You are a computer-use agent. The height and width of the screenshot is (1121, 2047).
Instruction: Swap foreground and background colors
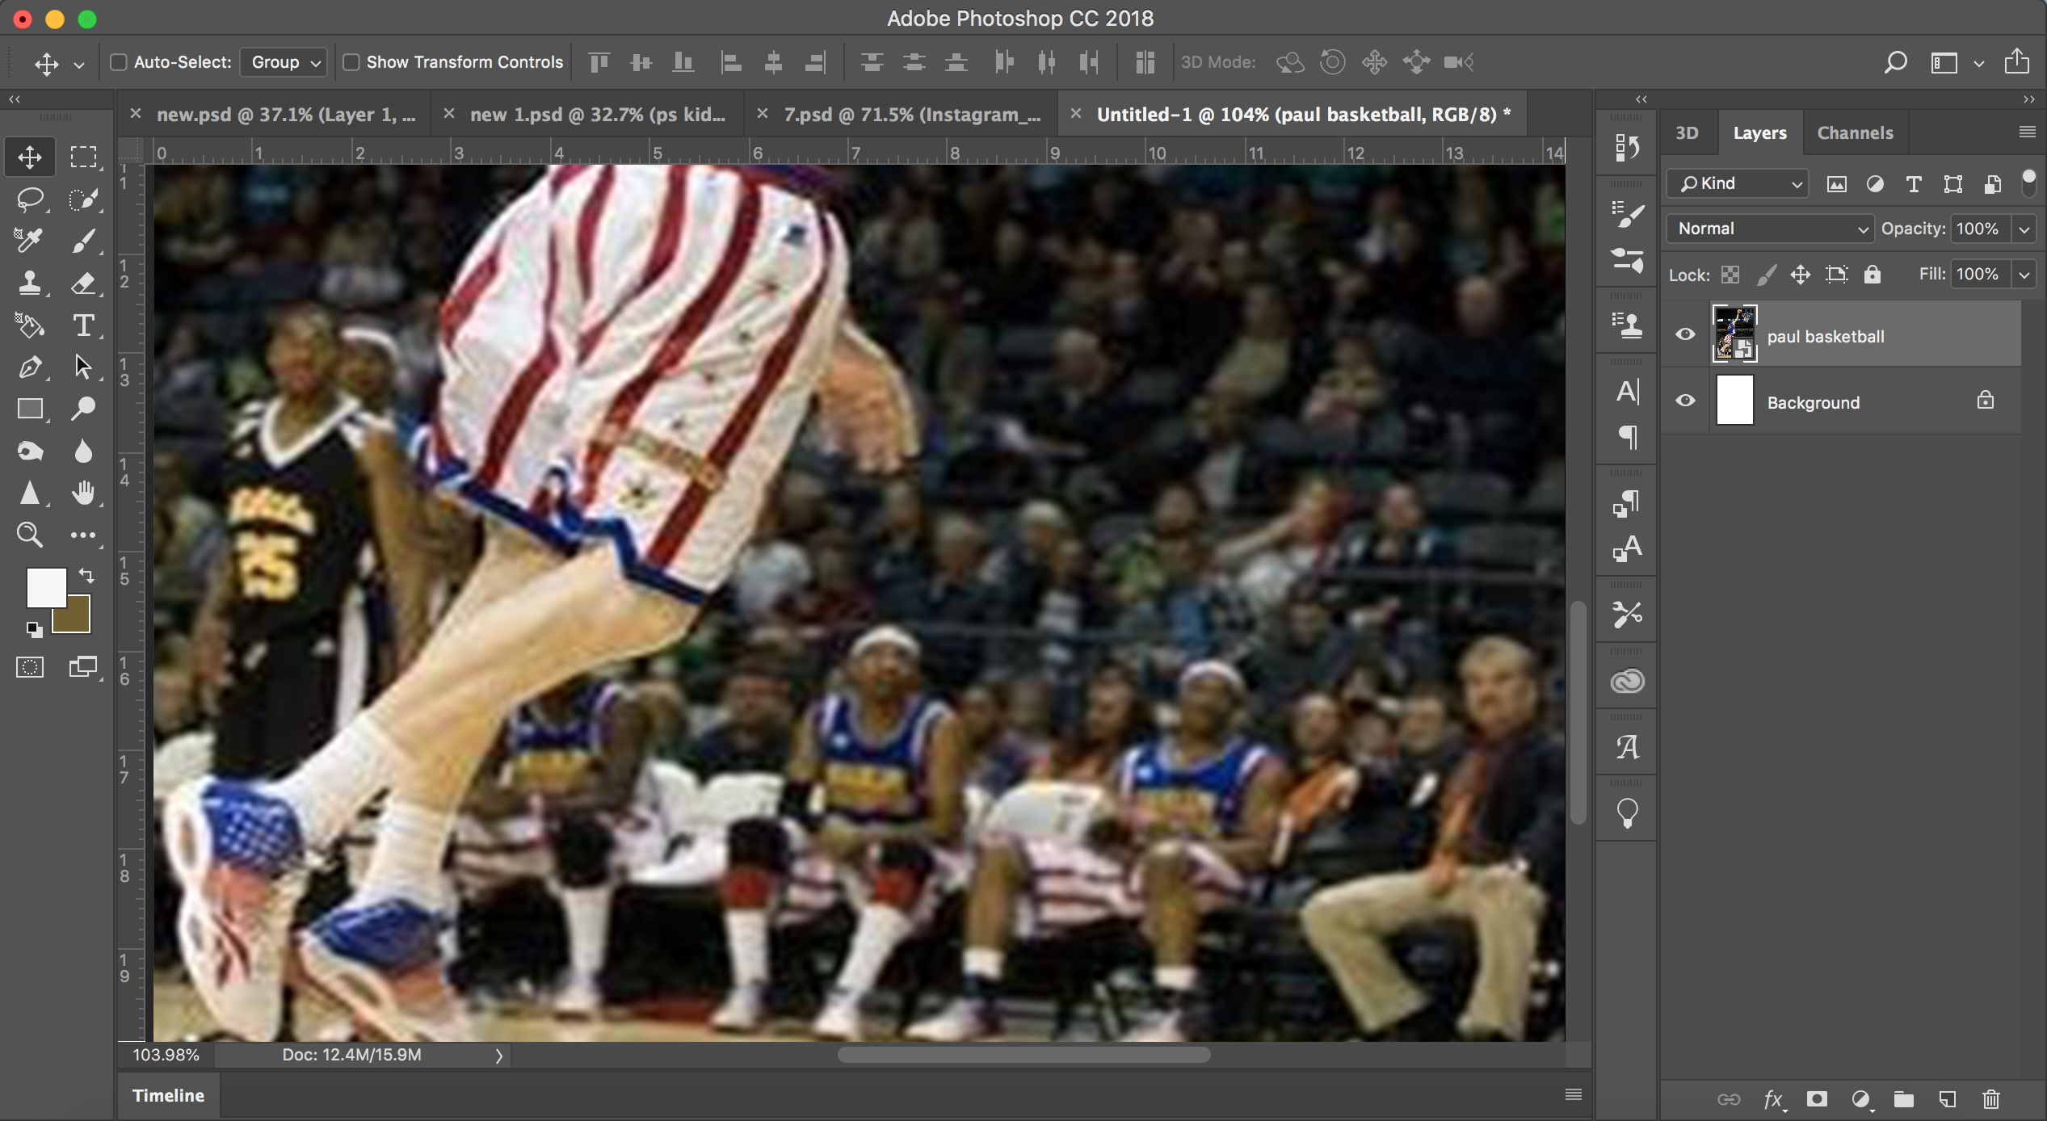86,575
